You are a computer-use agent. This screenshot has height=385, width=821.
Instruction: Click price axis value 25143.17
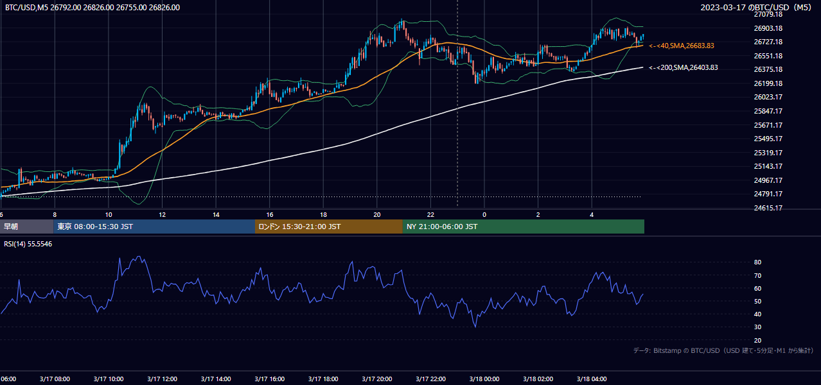click(768, 166)
